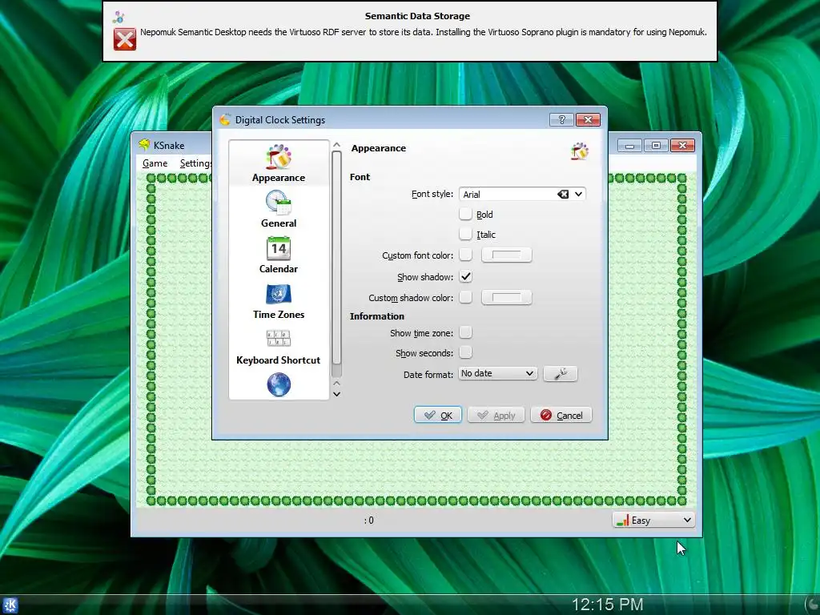The height and width of the screenshot is (615, 820).
Task: Click the sidebar vertical scrollbar
Action: pos(337,264)
